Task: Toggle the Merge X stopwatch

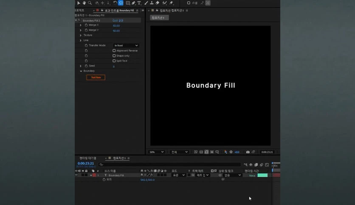Action: coord(86,25)
